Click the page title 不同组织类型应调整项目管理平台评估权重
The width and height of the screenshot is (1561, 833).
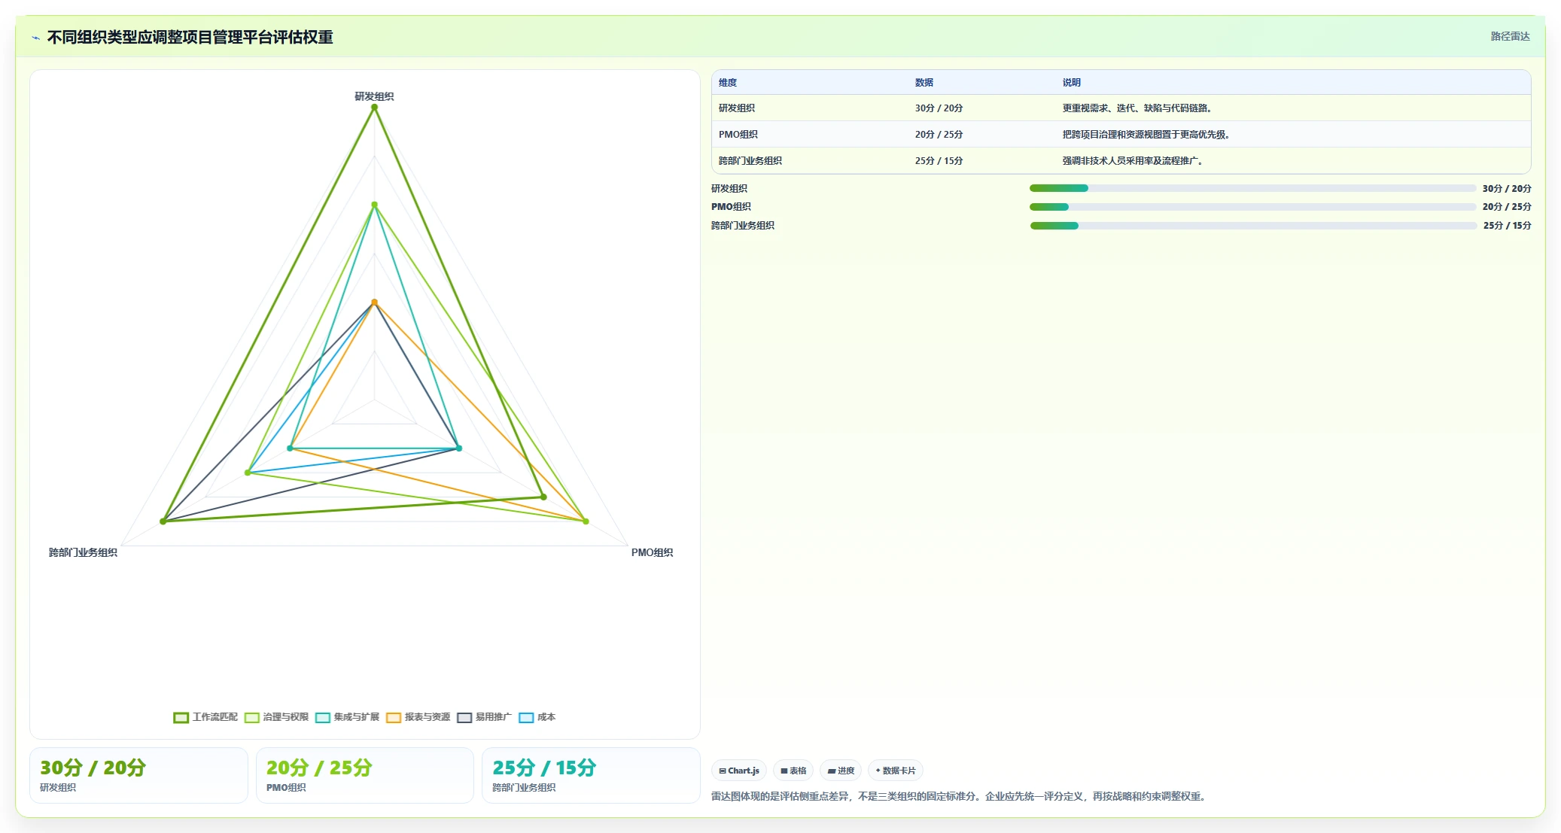[x=190, y=37]
